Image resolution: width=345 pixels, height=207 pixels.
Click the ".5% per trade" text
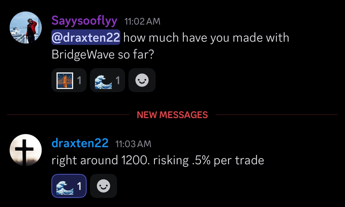tap(228, 160)
